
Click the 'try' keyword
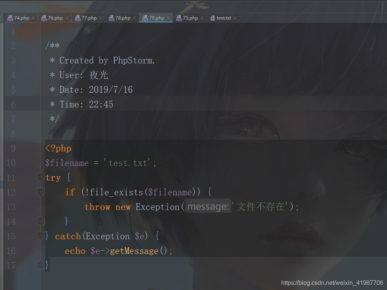pyautogui.click(x=53, y=178)
